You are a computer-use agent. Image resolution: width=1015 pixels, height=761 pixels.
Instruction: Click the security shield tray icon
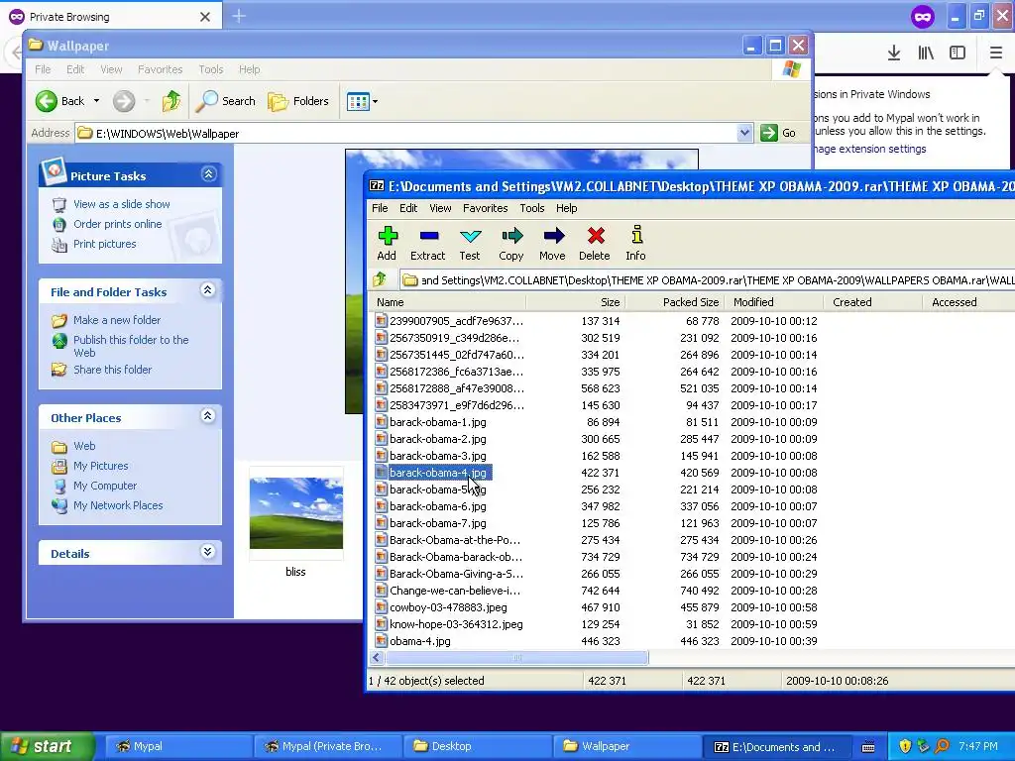pyautogui.click(x=905, y=746)
